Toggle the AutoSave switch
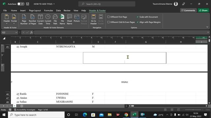211x118 pixels. click(20, 4)
